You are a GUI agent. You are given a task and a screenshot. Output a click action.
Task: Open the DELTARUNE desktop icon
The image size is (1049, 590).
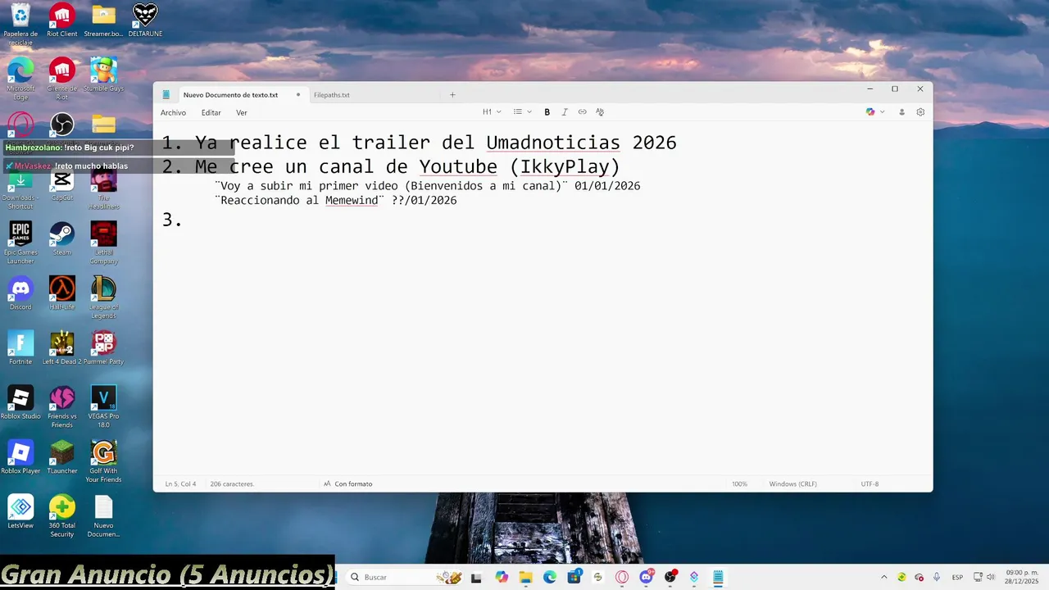pyautogui.click(x=145, y=21)
